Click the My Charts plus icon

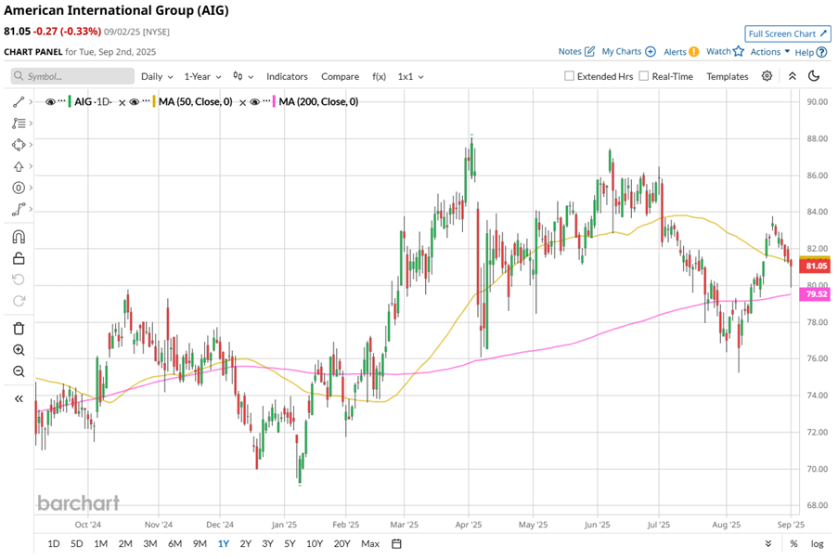[651, 51]
